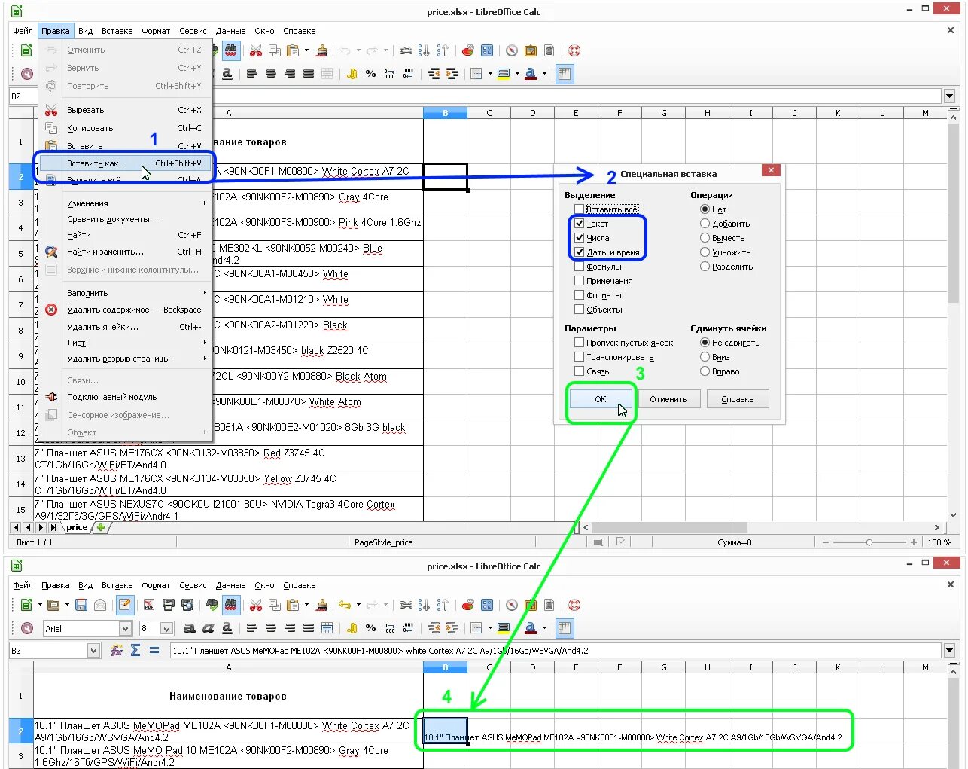Uncheck the 'Числа' checkbox
Screen dimensions: 968x769
(579, 238)
